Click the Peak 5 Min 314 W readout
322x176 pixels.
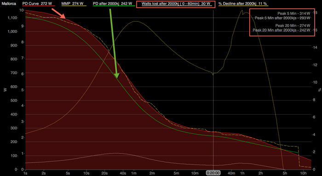pos(294,13)
